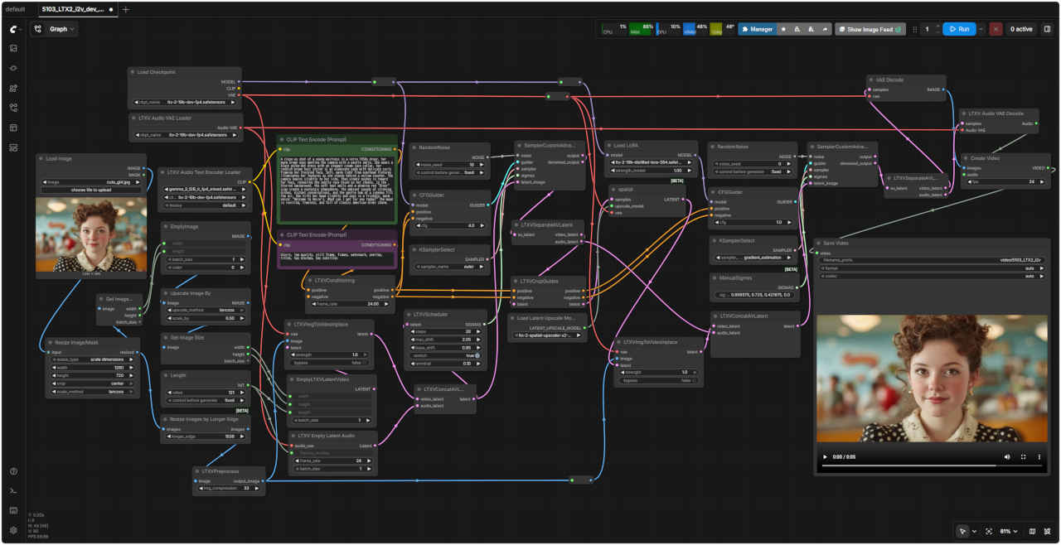Image resolution: width=1061 pixels, height=545 pixels.
Task: Open fullscreen on video preview
Action: pos(1023,456)
